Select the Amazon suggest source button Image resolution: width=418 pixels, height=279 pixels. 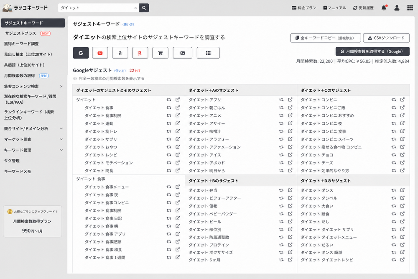click(x=120, y=53)
